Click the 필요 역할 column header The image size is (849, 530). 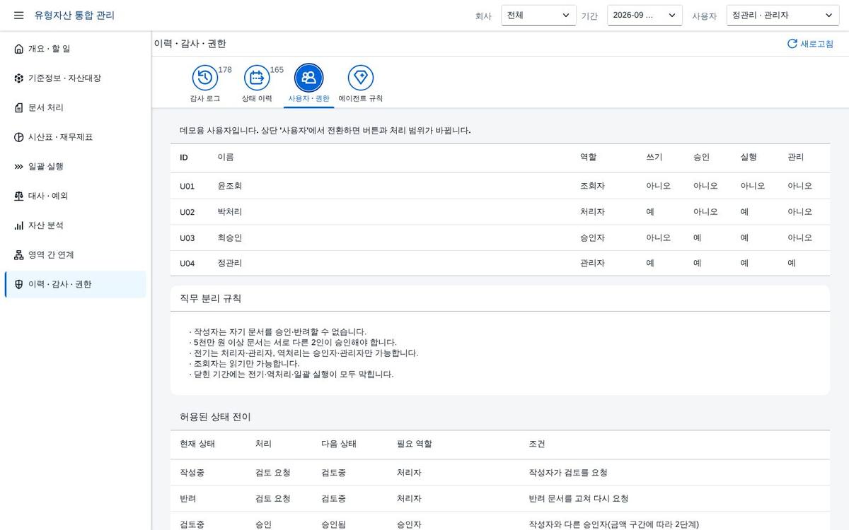[x=415, y=444]
